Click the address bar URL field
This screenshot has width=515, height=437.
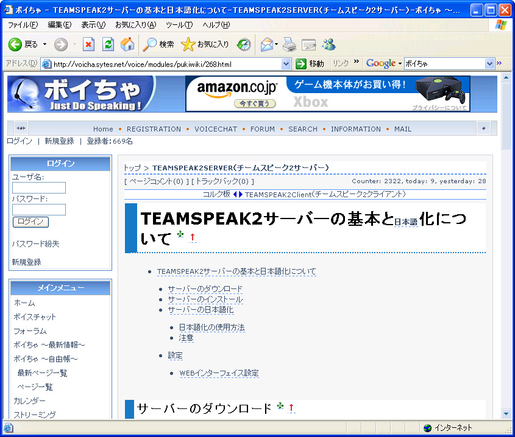point(166,64)
